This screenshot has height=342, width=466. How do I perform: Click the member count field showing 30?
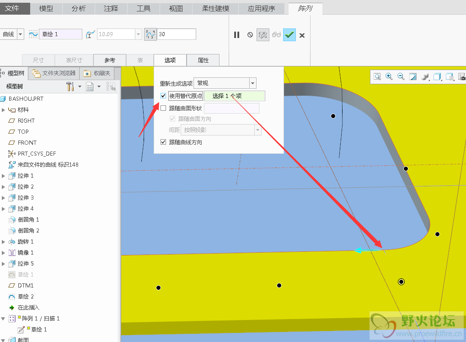(176, 34)
